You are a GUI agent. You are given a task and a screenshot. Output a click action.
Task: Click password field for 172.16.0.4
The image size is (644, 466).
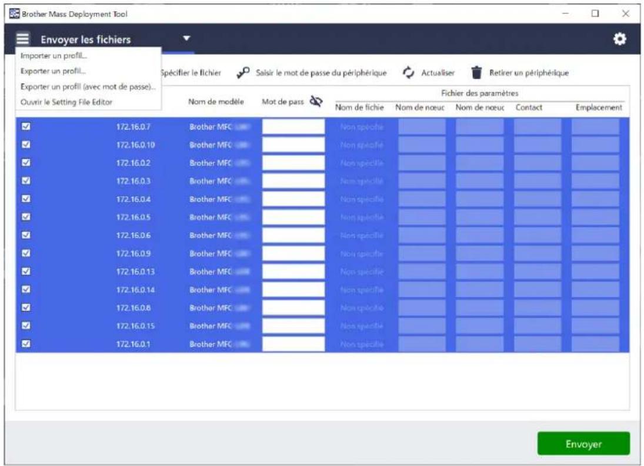tap(293, 199)
